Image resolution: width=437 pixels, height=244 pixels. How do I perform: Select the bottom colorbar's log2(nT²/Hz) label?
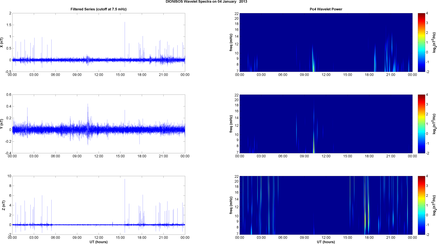point(434,205)
